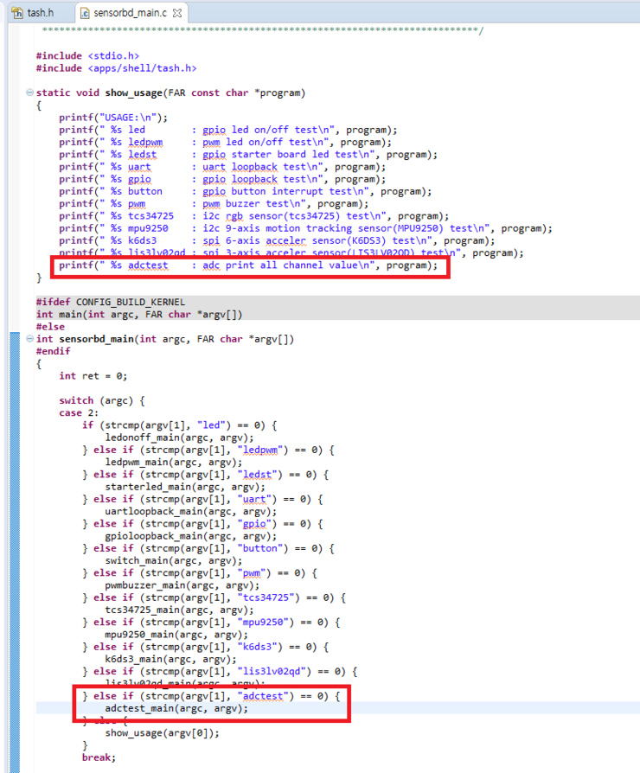
Task: Click the printf line for ledpwm usage
Action: pyautogui.click(x=226, y=142)
